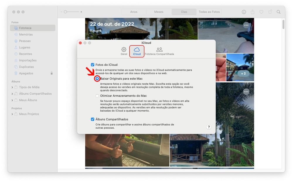The image size is (293, 182).
Task: Open the Geral settings gear tab
Action: click(124, 51)
